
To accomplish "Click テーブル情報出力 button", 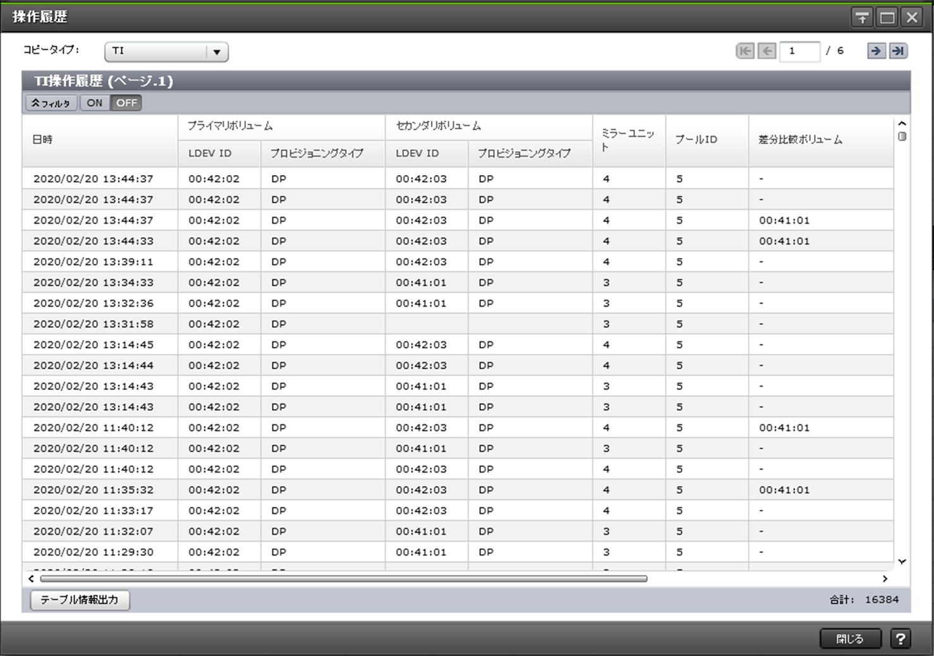I will point(80,600).
